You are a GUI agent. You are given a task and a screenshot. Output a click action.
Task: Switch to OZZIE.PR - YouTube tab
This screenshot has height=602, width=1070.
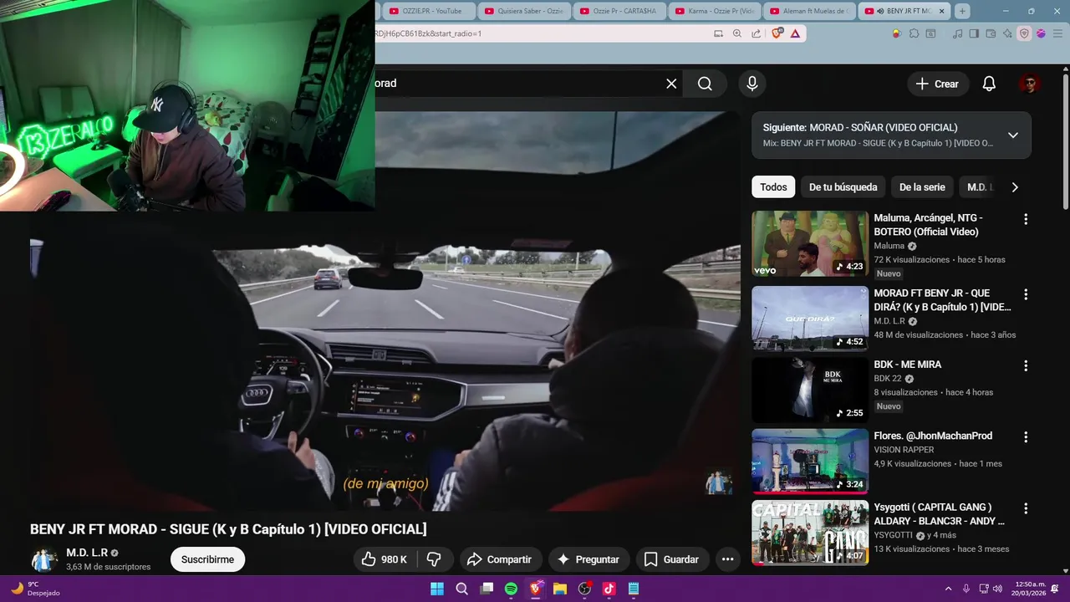428,11
